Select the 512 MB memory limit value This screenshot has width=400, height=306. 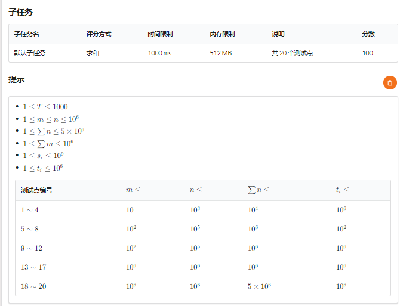pyautogui.click(x=221, y=53)
